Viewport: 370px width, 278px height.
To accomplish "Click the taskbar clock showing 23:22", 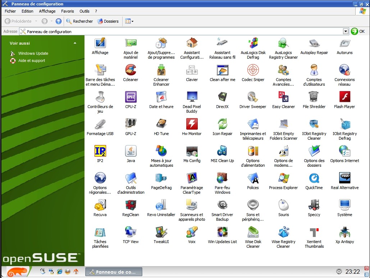I will [352, 272].
